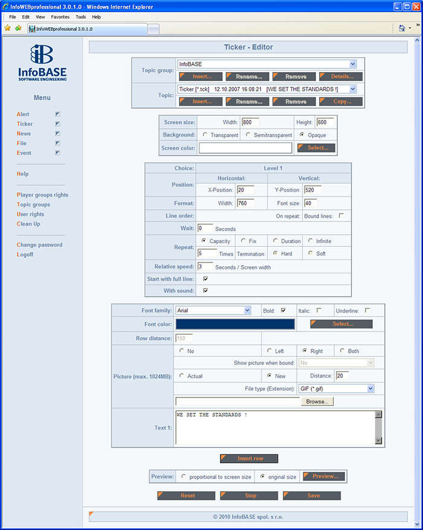Select Soft termination option

pos(310,253)
